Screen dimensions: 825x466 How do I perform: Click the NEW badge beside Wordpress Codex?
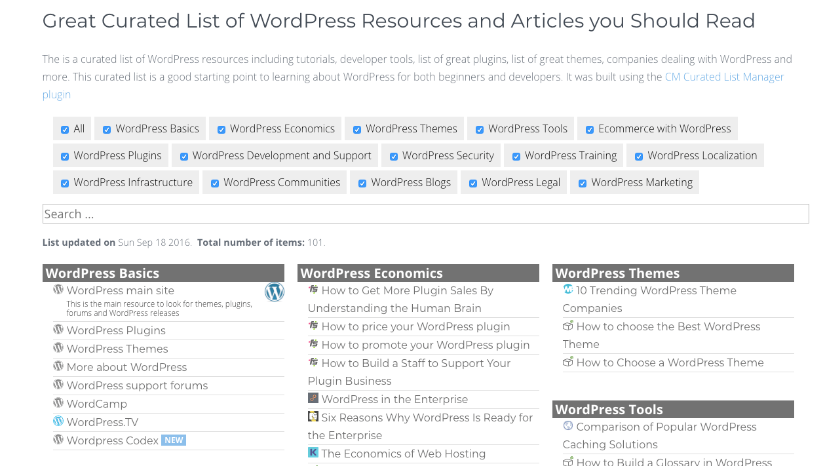[174, 440]
